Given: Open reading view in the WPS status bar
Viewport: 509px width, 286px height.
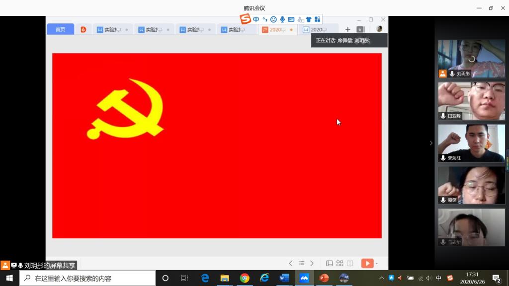Looking at the screenshot, I should click(x=350, y=263).
